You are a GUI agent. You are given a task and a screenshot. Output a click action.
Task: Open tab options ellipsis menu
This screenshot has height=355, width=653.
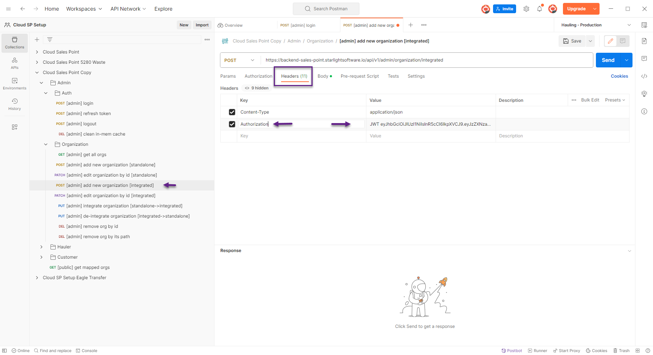tap(424, 25)
